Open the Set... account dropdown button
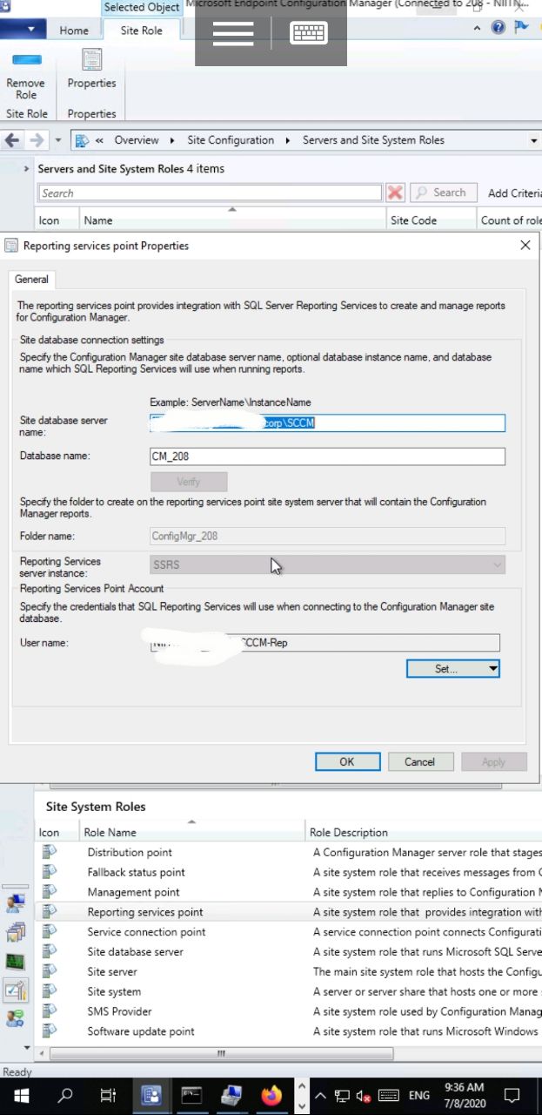This screenshot has width=542, height=1115. [x=452, y=668]
